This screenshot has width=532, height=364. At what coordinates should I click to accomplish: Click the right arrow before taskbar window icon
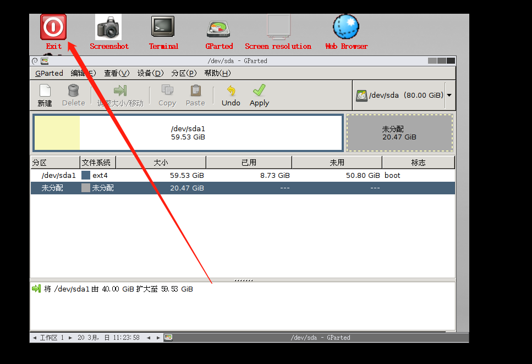(x=158, y=338)
